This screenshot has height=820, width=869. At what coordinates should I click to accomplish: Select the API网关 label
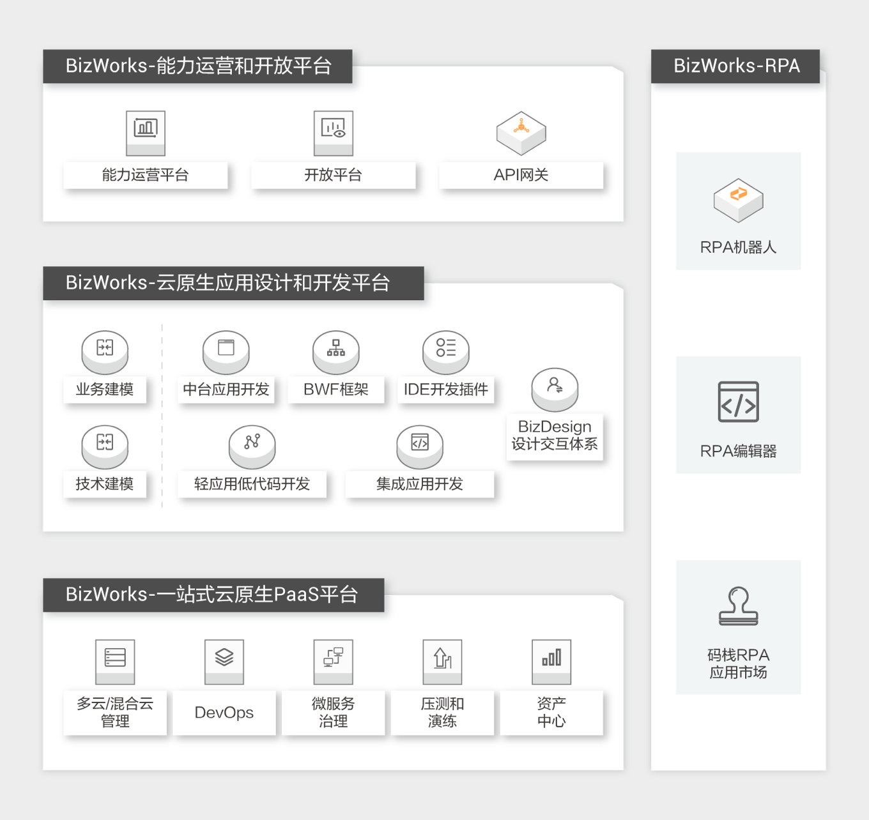(x=521, y=175)
